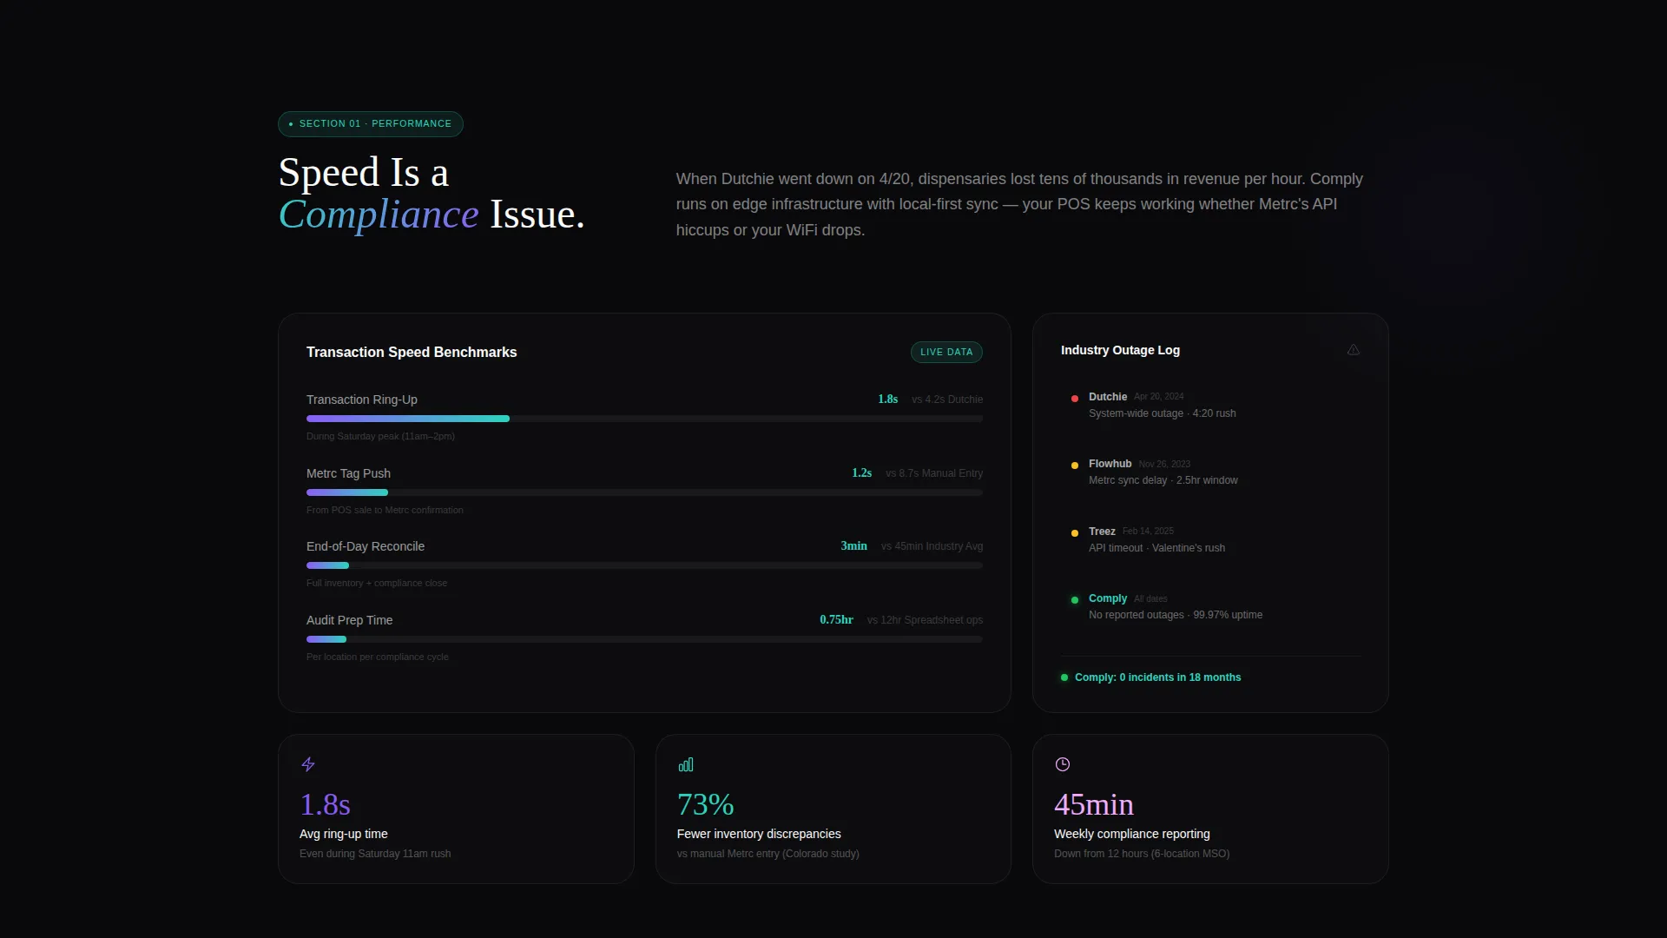Click the 'Nov 26, 2023' date next to Flowhub

[1164, 465]
